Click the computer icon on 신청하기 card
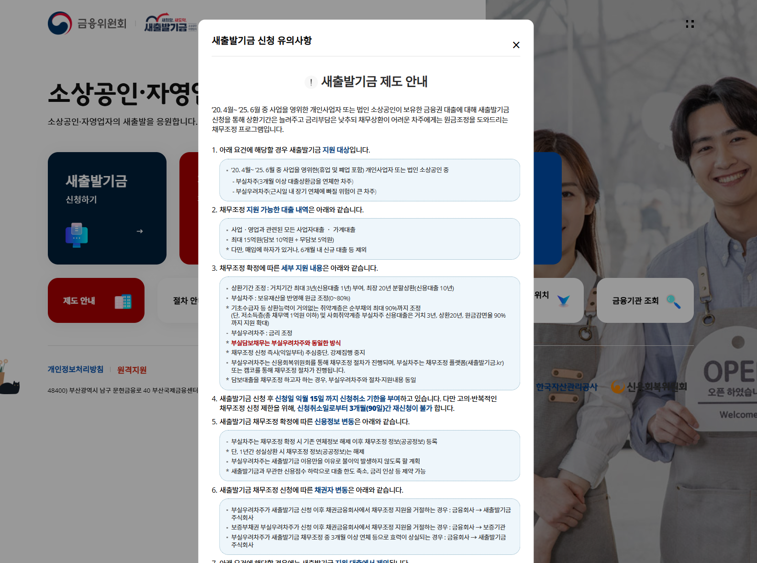Image resolution: width=757 pixels, height=563 pixels. click(77, 235)
